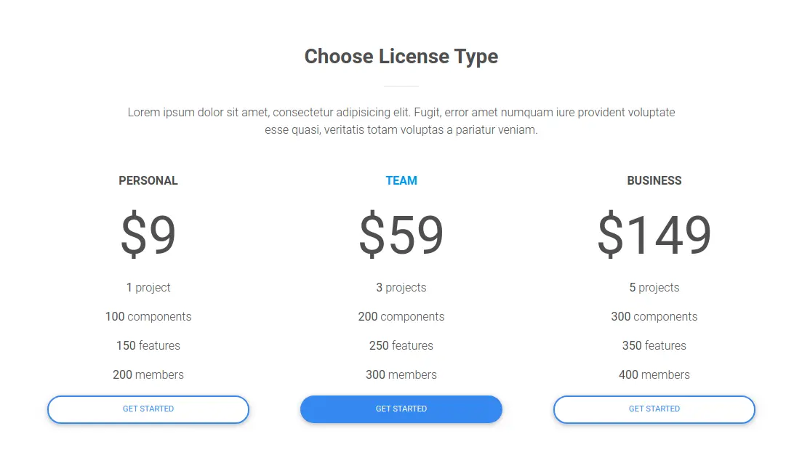The width and height of the screenshot is (802, 474).
Task: Click the $59 price
Action: click(x=401, y=235)
